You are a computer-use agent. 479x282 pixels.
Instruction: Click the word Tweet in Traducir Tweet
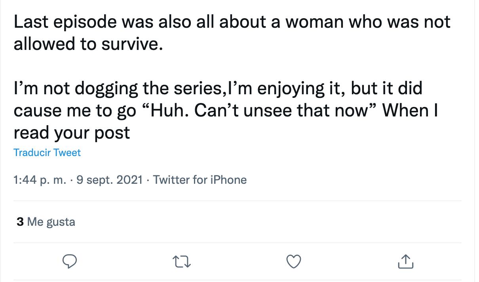coord(67,152)
